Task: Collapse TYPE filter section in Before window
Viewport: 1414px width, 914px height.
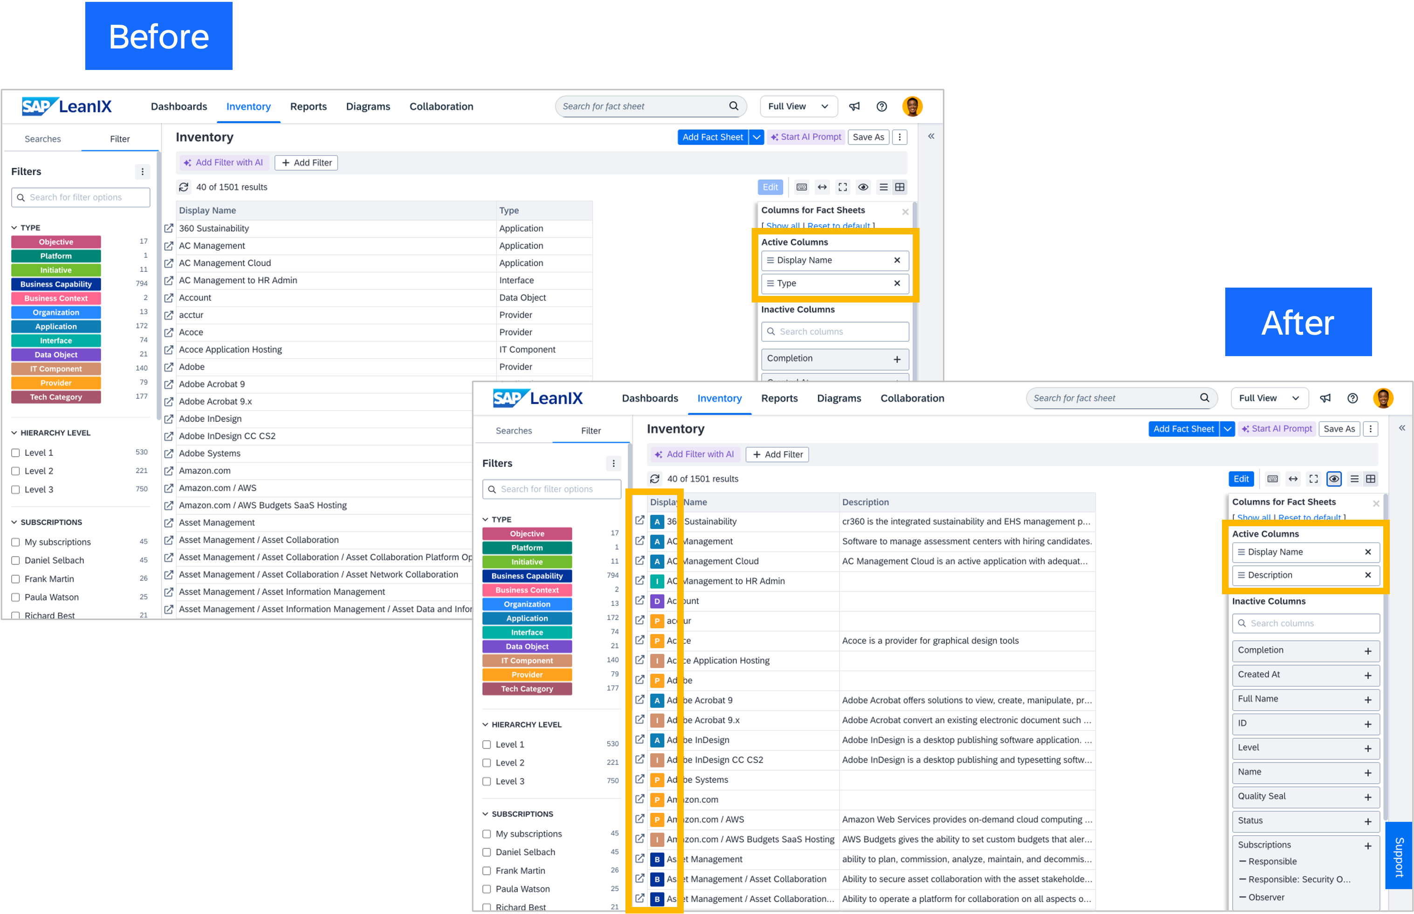Action: tap(14, 227)
